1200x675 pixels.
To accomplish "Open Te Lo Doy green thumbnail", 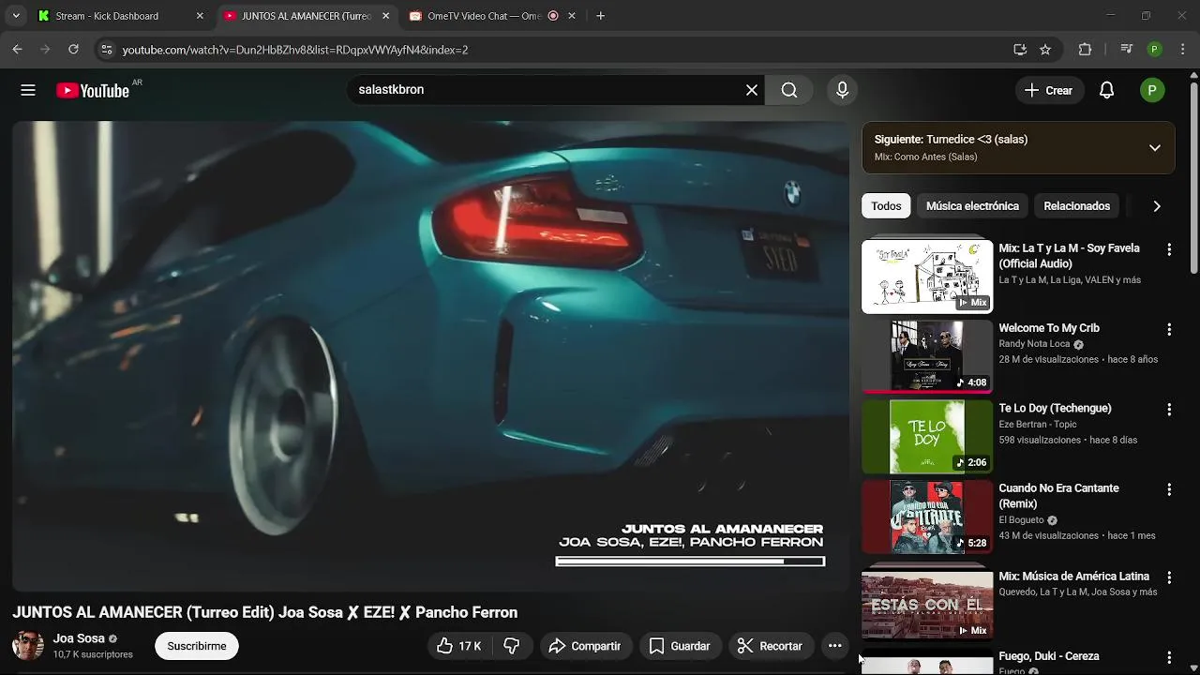I will pyautogui.click(x=927, y=437).
